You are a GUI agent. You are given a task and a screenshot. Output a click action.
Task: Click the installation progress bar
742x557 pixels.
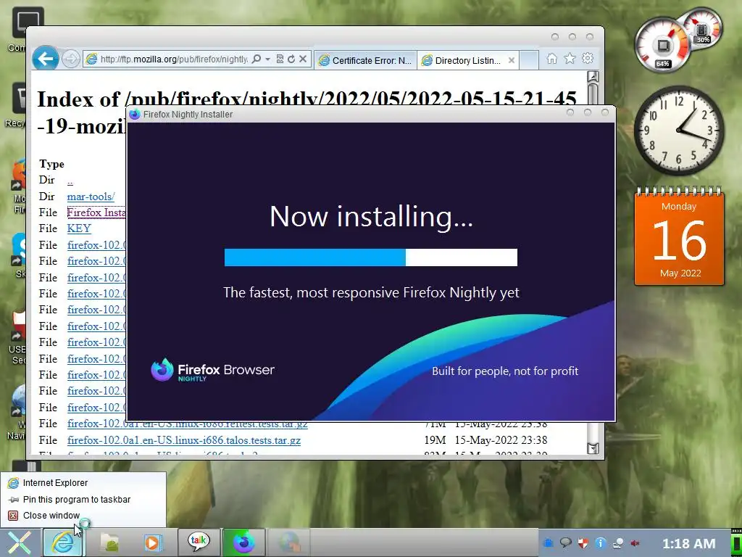370,257
